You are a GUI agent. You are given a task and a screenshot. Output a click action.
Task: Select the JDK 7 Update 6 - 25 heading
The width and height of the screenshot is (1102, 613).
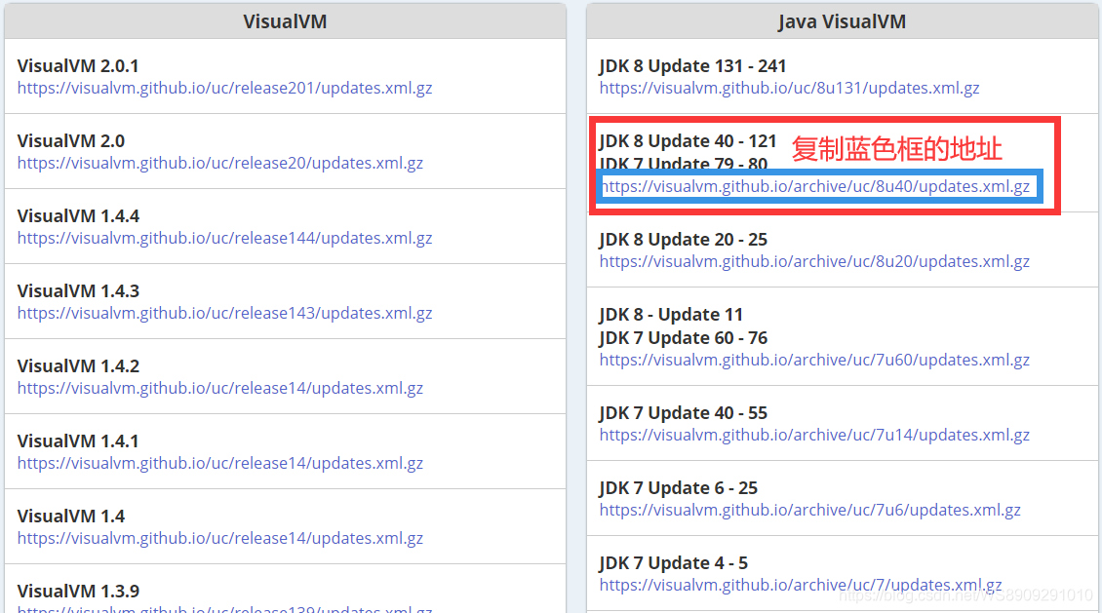pyautogui.click(x=678, y=488)
